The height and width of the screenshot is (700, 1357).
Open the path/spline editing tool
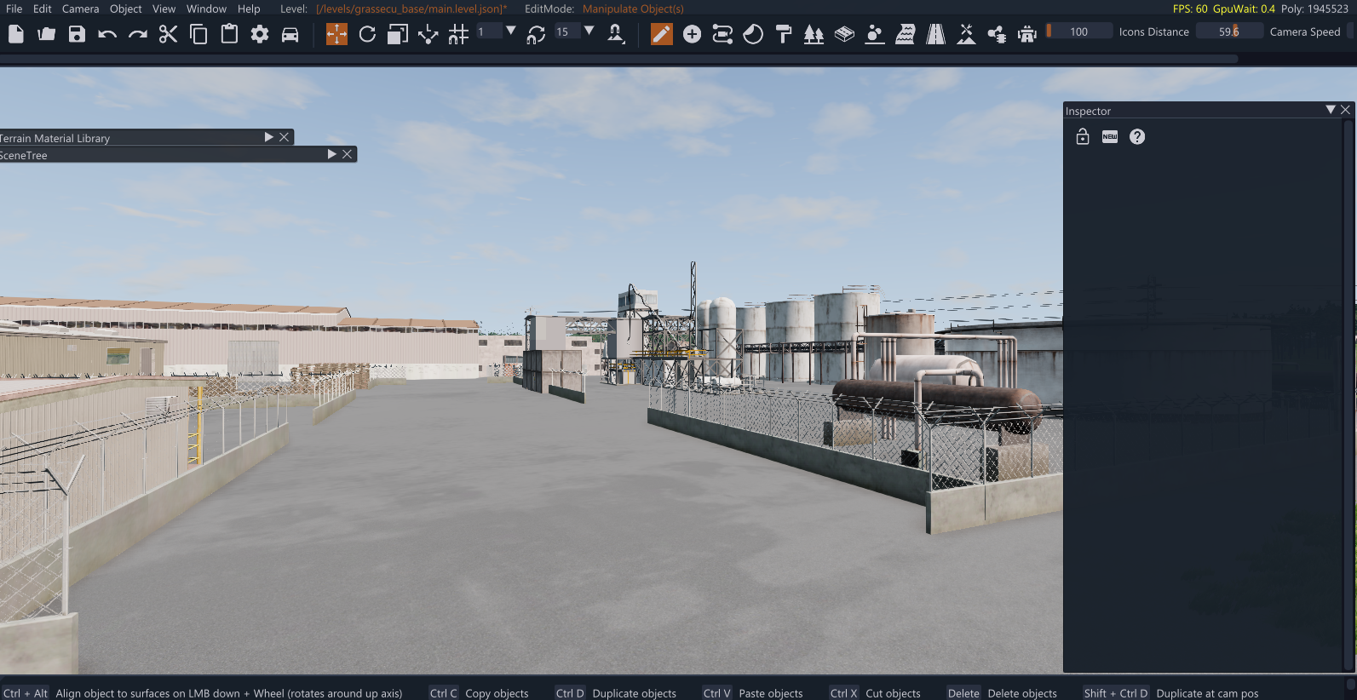[x=722, y=34]
